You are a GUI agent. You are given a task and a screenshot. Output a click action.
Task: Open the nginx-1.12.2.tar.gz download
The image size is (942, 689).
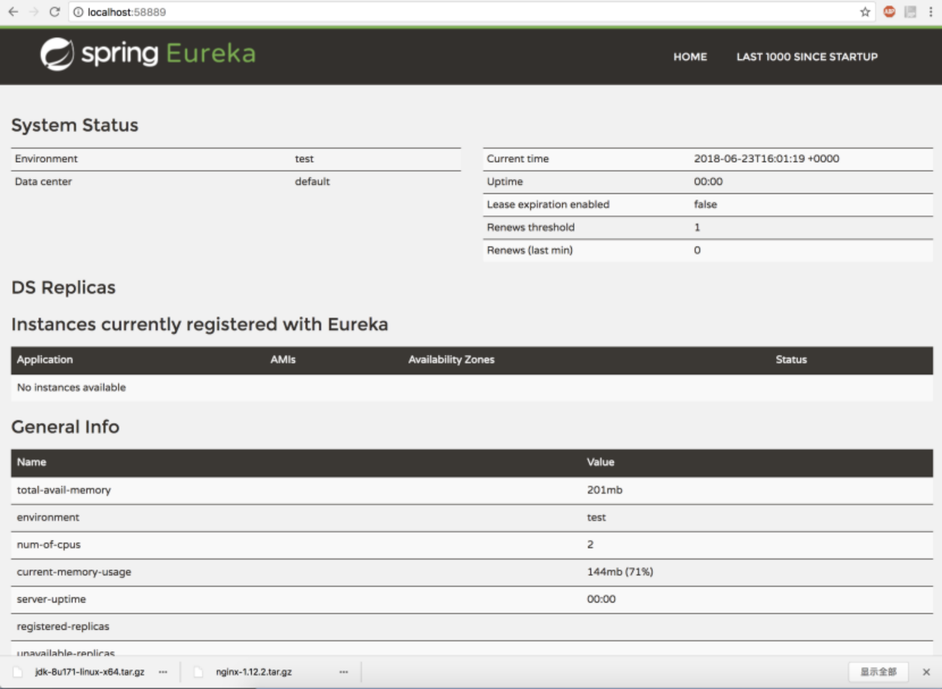coord(254,672)
